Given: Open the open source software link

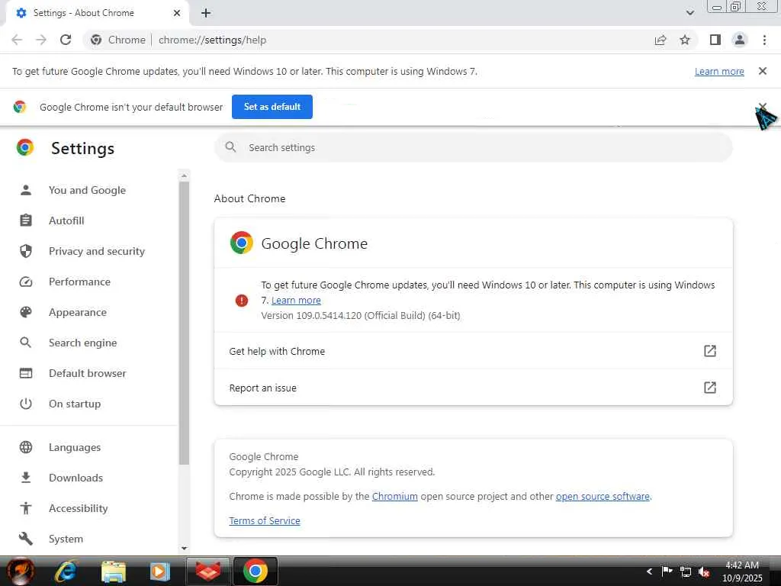Looking at the screenshot, I should tap(603, 496).
